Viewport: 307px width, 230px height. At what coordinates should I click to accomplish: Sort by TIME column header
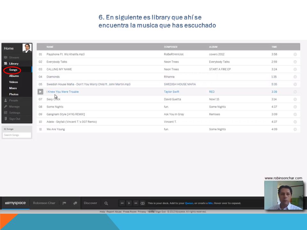point(274,47)
